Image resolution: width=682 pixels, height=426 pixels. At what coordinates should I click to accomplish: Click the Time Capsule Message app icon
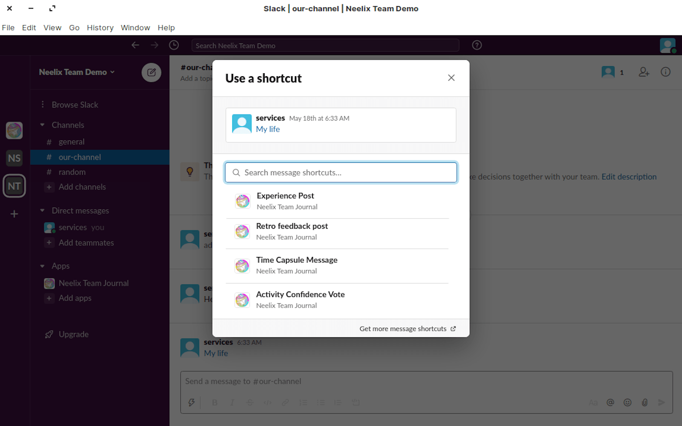click(x=242, y=266)
